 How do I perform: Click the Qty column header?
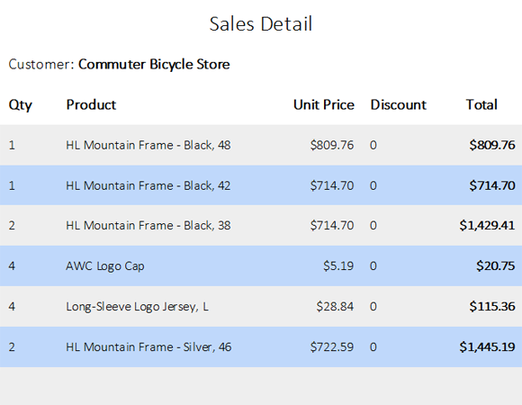pyautogui.click(x=21, y=105)
